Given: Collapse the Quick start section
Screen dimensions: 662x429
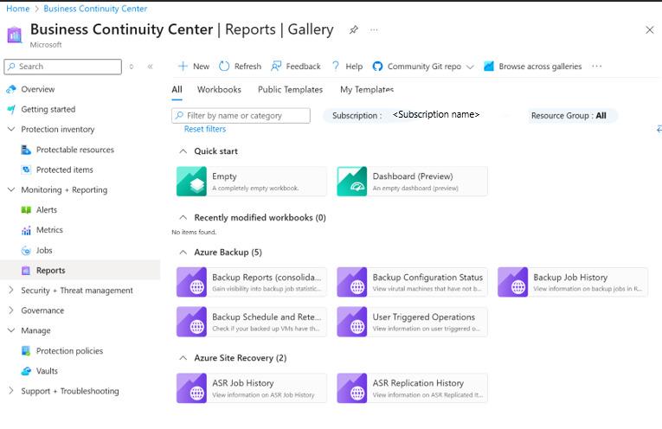Looking at the screenshot, I should point(183,151).
